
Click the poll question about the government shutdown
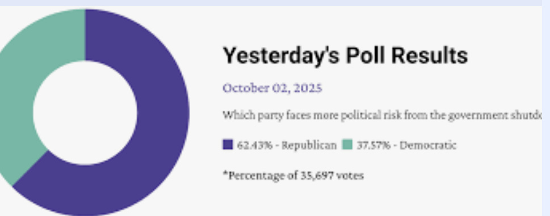coord(383,115)
